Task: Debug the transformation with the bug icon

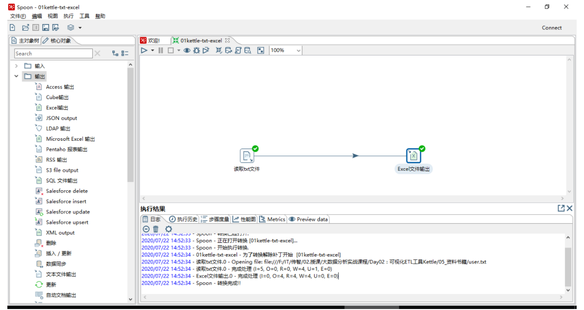Action: (197, 50)
